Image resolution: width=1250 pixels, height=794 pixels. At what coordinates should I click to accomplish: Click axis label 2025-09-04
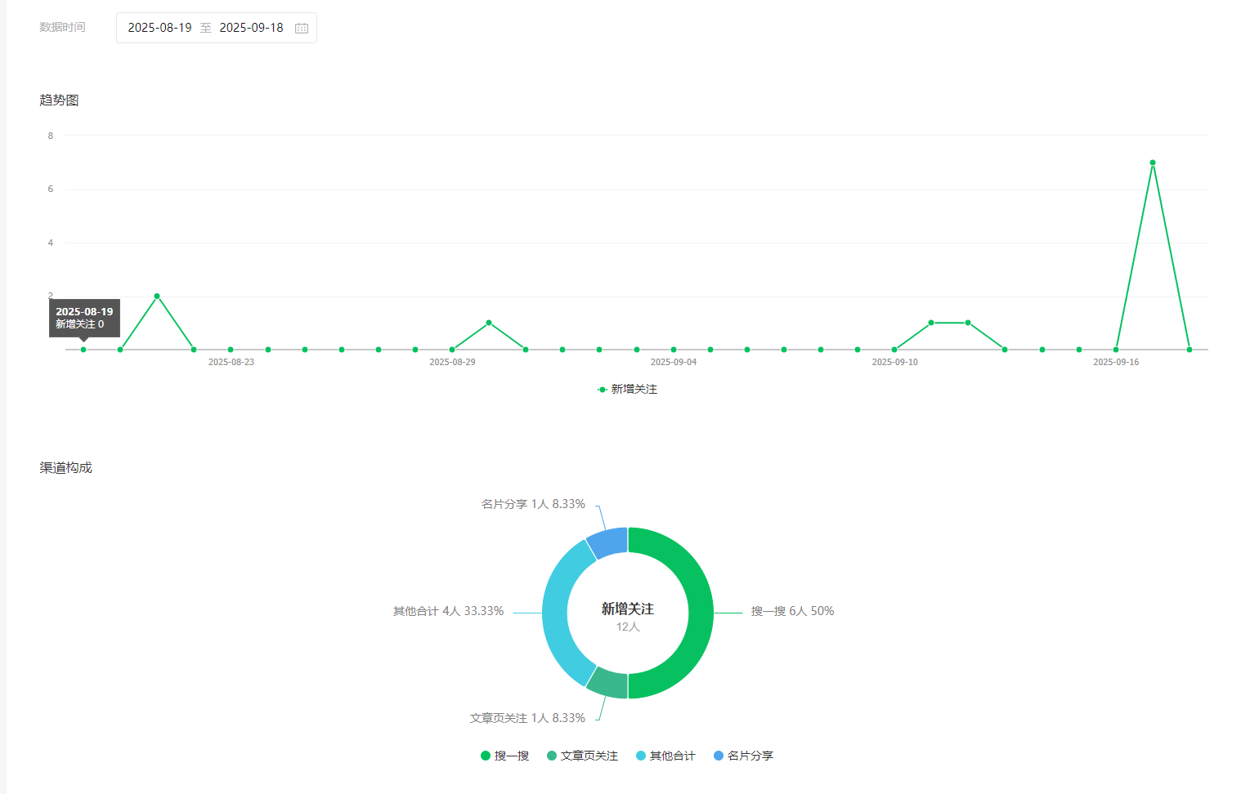click(674, 362)
